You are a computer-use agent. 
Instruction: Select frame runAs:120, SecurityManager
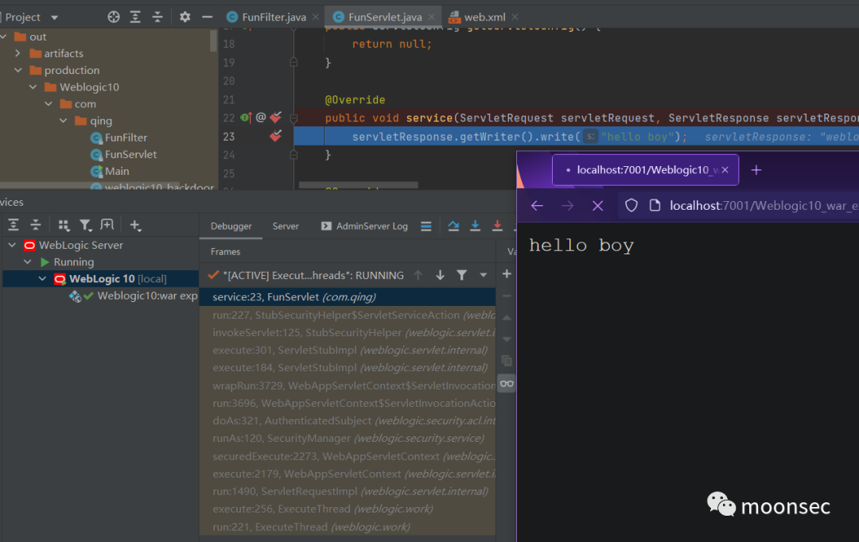pos(348,438)
